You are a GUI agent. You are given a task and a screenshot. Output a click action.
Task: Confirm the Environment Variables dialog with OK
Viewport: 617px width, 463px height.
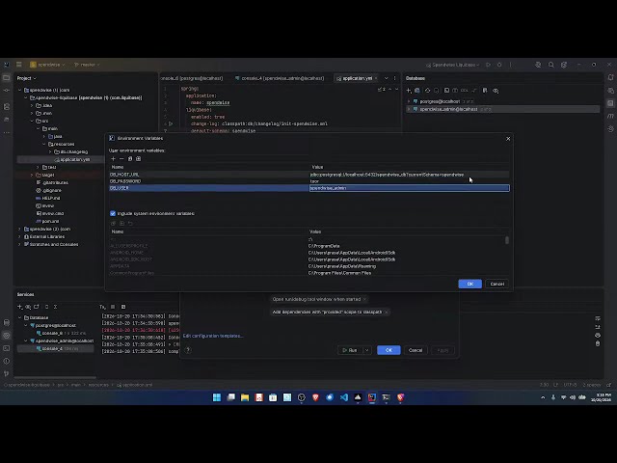click(469, 284)
